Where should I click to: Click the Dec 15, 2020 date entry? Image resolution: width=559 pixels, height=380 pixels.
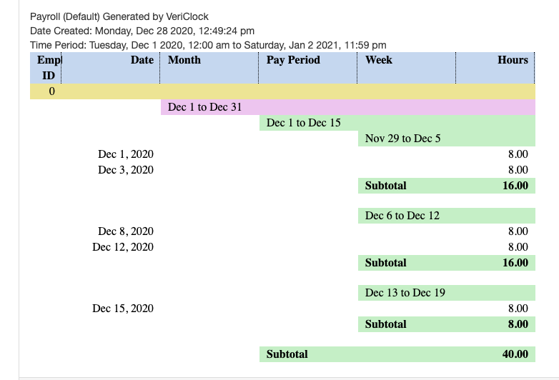[123, 309]
